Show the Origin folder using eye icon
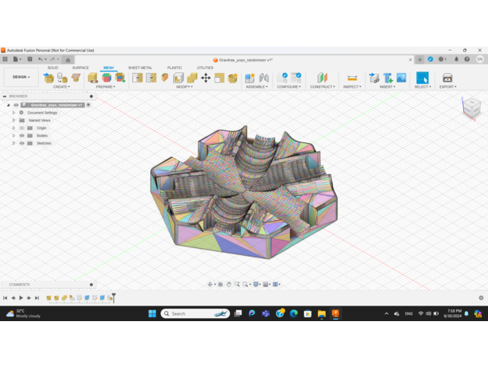This screenshot has height=367, width=488. [22, 128]
